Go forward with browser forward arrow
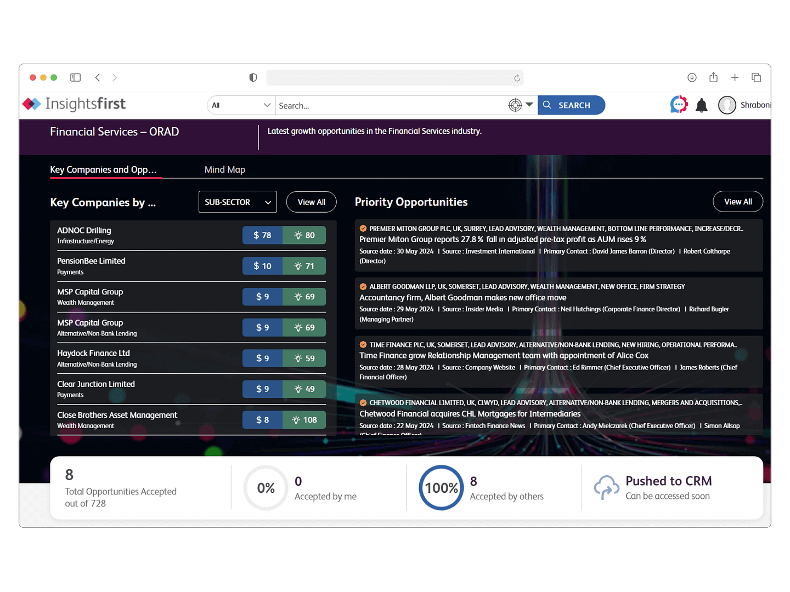Viewport: 790px width, 592px height. pos(115,77)
